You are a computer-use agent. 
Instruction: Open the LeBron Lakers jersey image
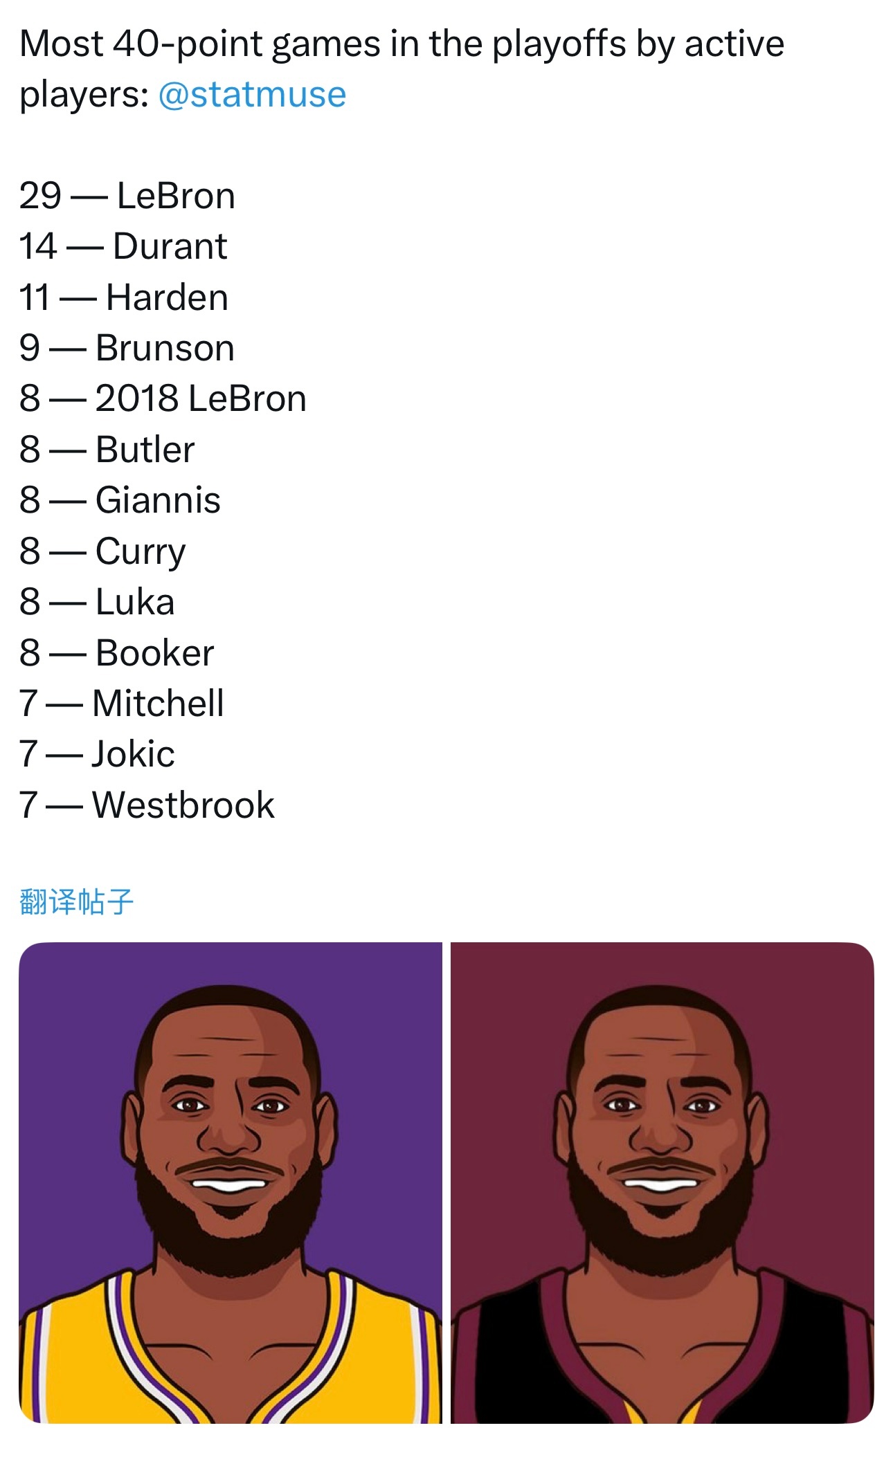coord(230,1182)
